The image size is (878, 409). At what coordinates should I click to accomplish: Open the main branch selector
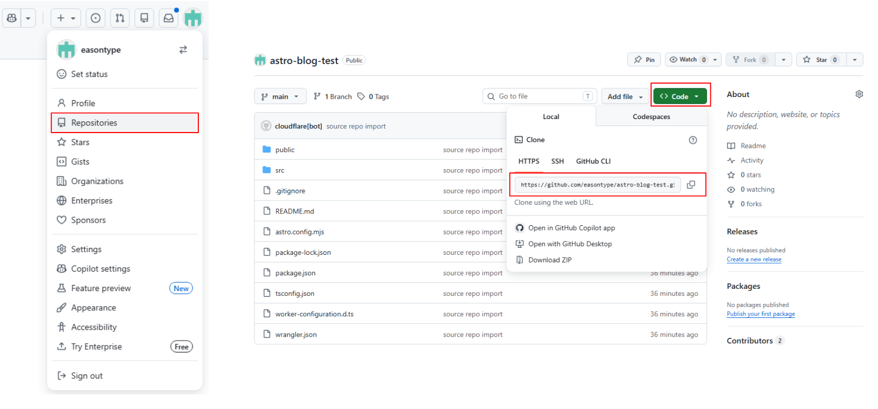coord(280,96)
